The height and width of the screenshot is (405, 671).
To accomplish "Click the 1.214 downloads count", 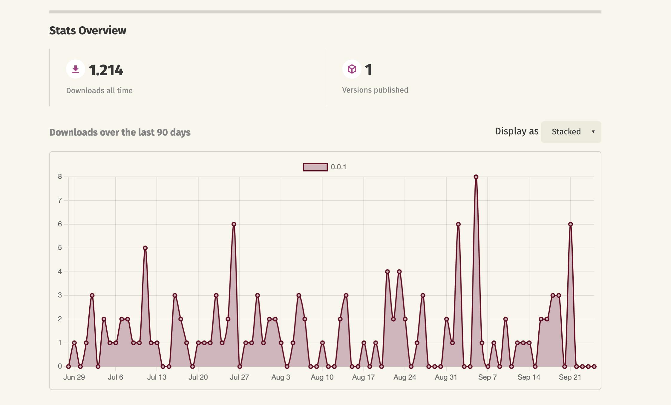I will (106, 70).
